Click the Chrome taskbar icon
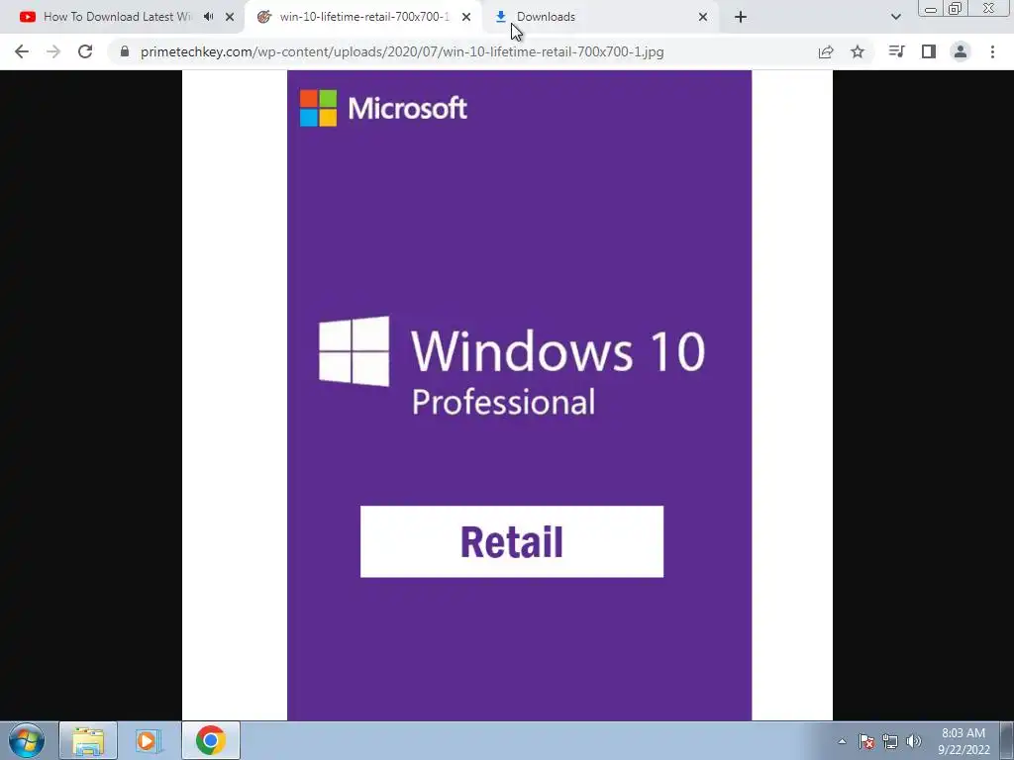The width and height of the screenshot is (1014, 760). click(210, 740)
